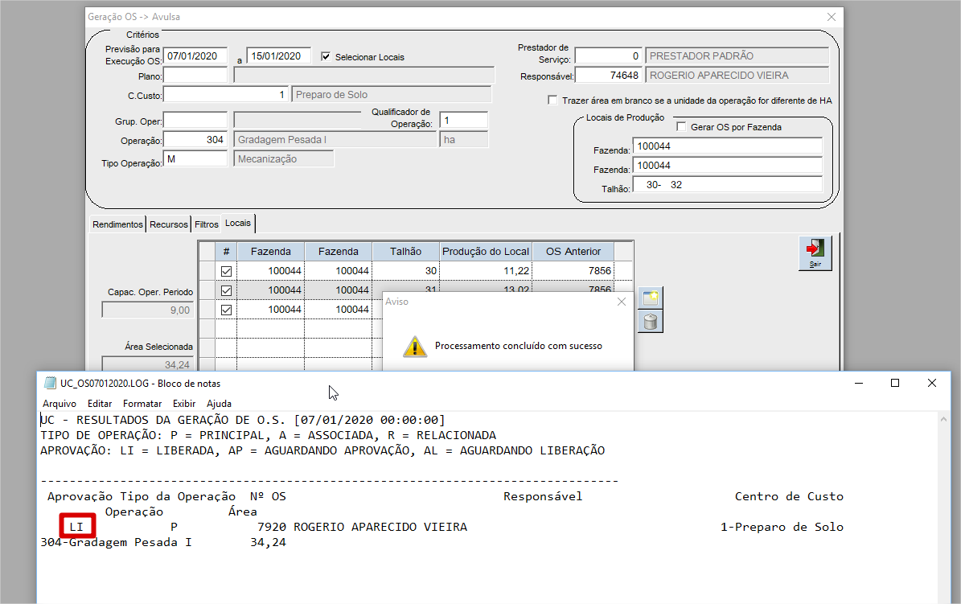Click the Qualificador de Operação field

coord(464,120)
